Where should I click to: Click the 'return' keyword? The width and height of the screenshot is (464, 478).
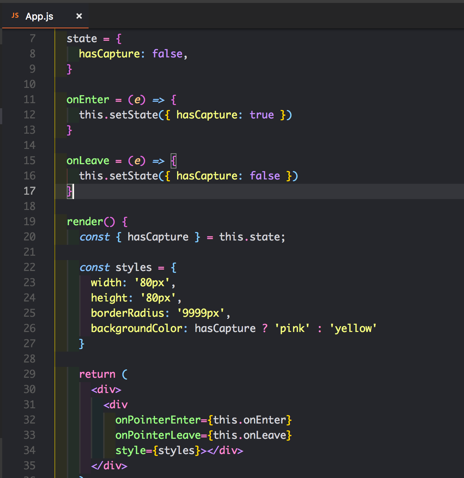point(97,374)
